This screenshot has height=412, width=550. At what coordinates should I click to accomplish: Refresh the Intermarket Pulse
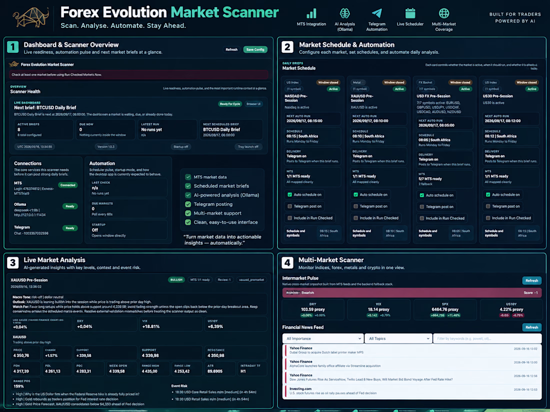pos(532,281)
